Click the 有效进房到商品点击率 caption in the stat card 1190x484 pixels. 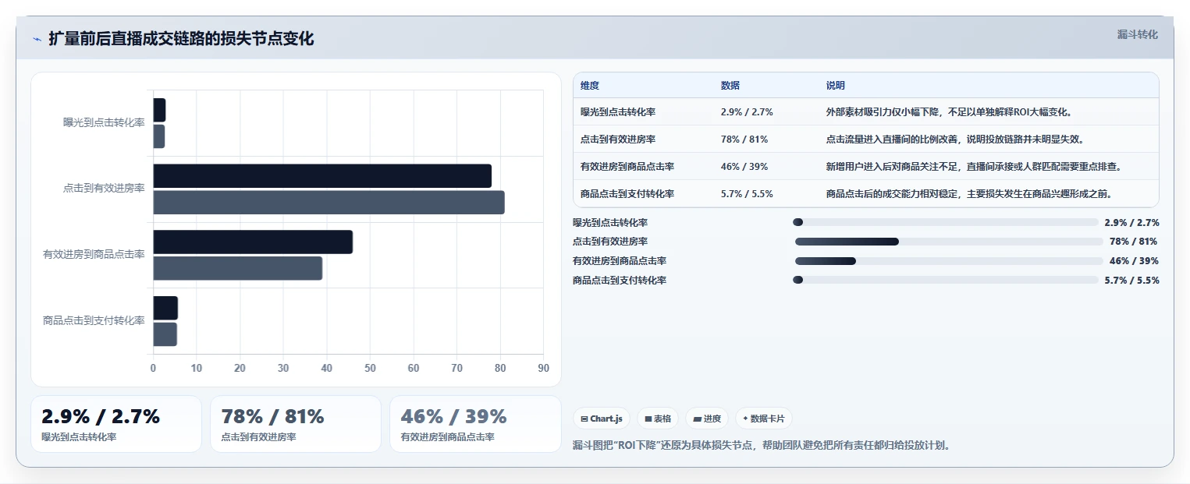click(447, 437)
